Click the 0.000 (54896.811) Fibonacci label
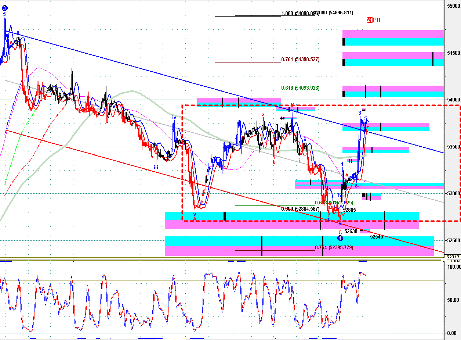461x340 pixels. pyautogui.click(x=335, y=13)
